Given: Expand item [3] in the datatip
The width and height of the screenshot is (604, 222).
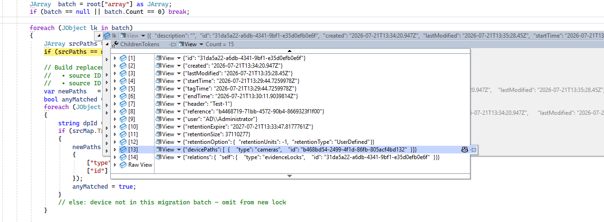Looking at the screenshot, I should (x=114, y=74).
